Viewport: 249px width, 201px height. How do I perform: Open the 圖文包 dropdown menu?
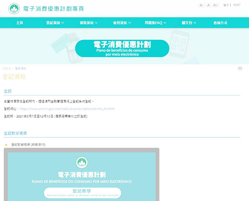click(x=188, y=23)
